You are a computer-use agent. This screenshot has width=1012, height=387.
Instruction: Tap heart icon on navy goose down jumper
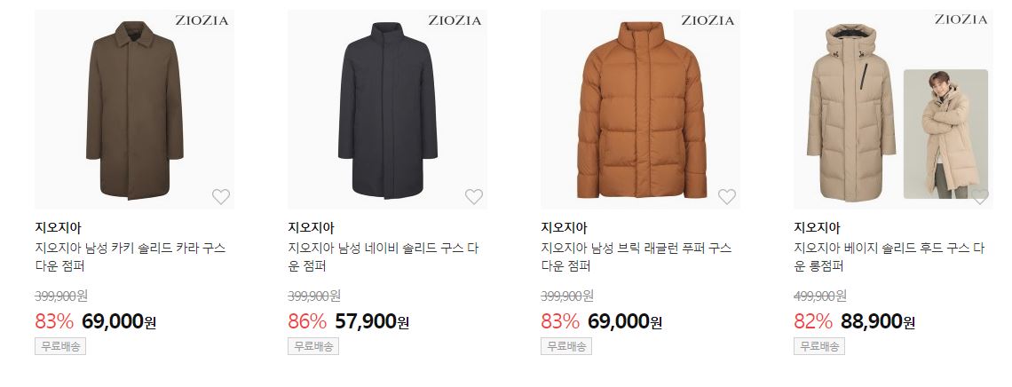click(x=474, y=197)
